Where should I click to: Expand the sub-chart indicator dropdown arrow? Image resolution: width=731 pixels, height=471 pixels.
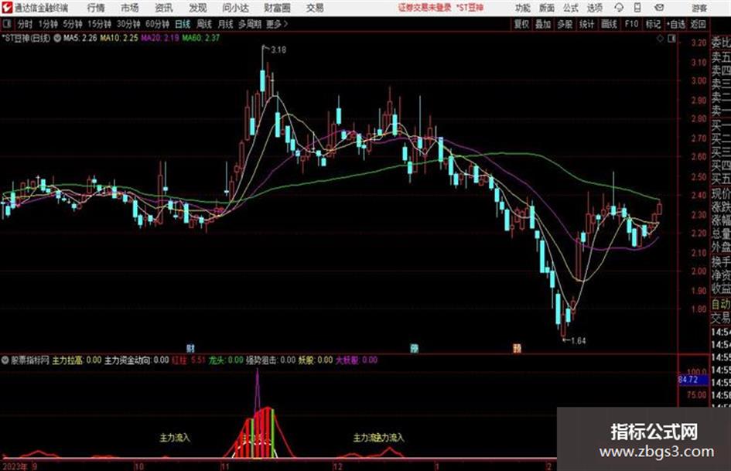pos(5,360)
